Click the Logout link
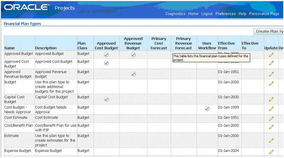 click(x=207, y=14)
